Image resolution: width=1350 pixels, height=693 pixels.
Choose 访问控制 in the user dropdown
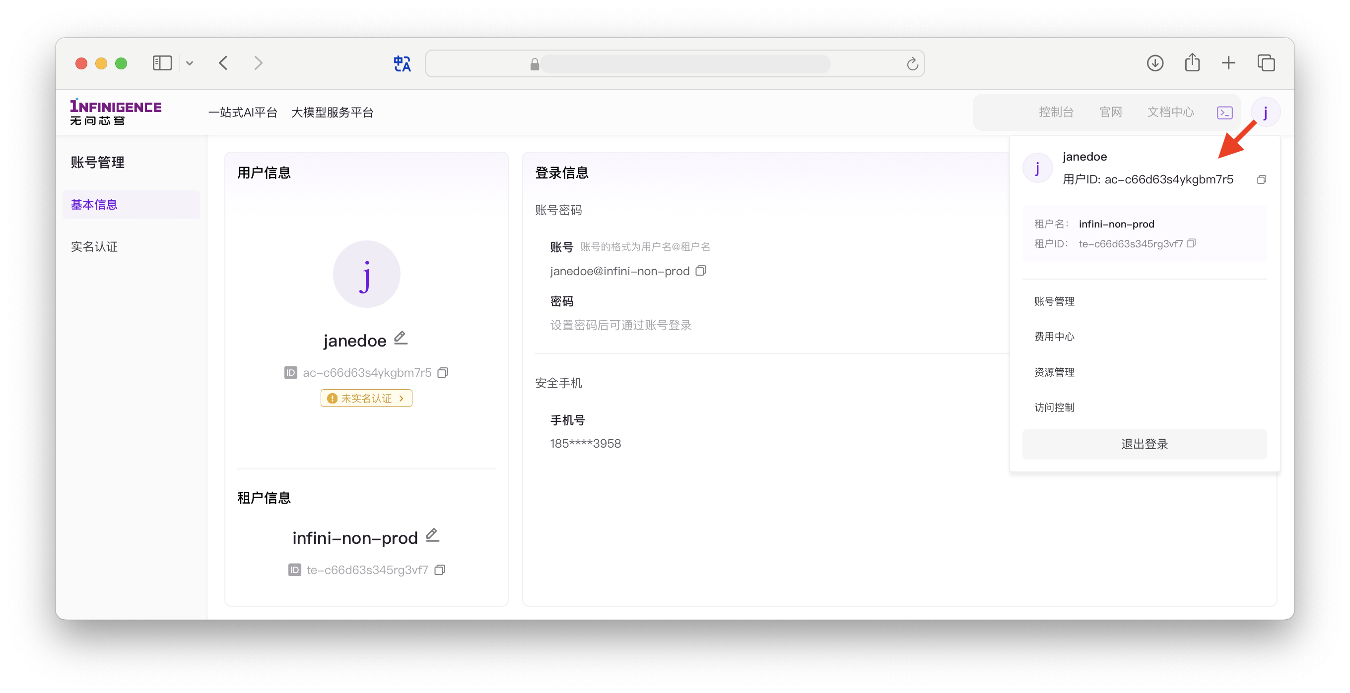click(x=1054, y=407)
